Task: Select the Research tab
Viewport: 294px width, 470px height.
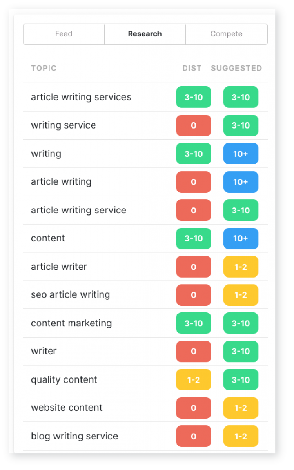Action: [145, 34]
